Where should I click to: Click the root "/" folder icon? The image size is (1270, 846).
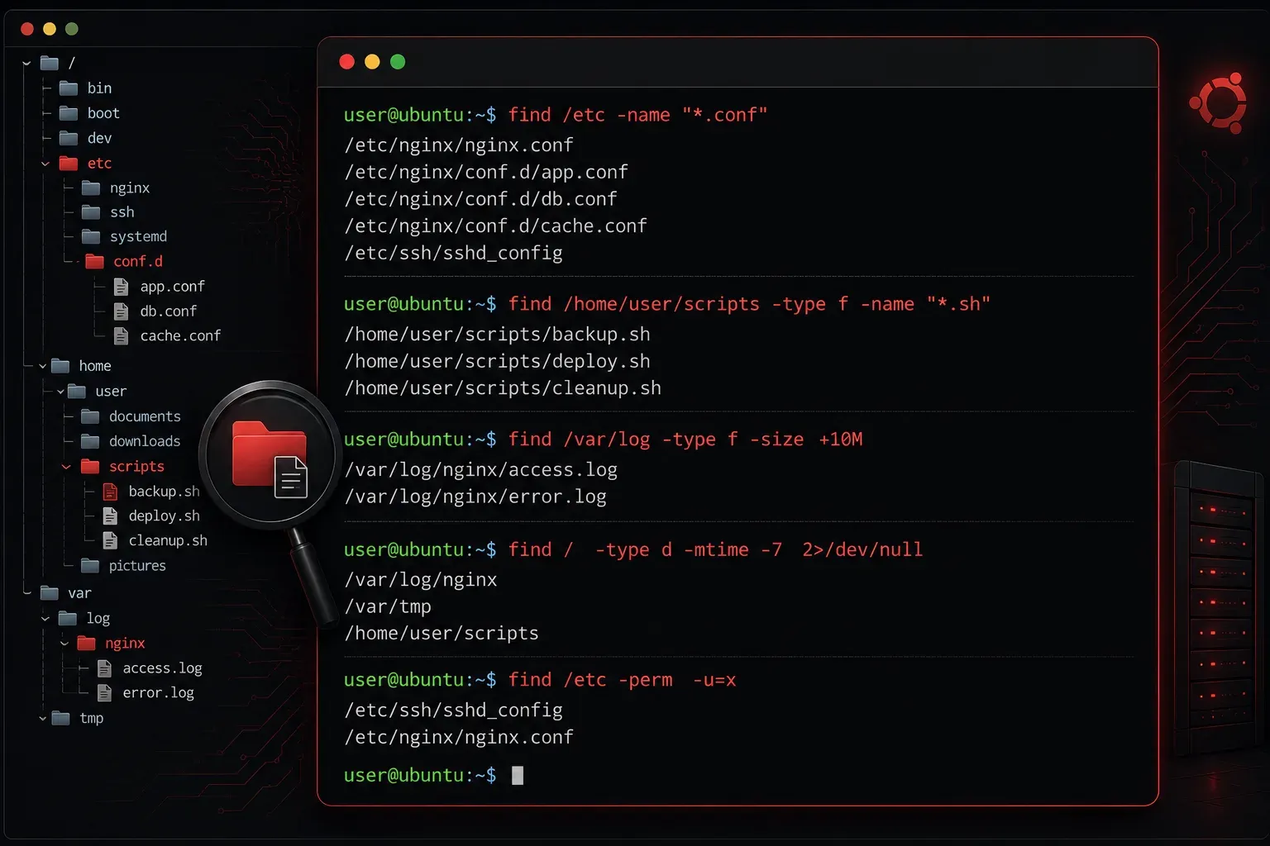pos(50,63)
